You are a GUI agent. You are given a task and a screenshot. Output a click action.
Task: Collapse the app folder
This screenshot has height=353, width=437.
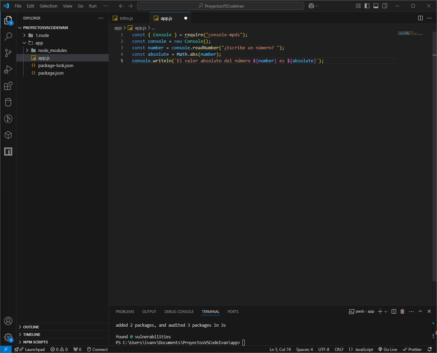[24, 43]
